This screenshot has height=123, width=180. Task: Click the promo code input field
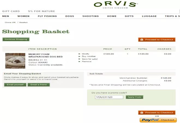109,97
